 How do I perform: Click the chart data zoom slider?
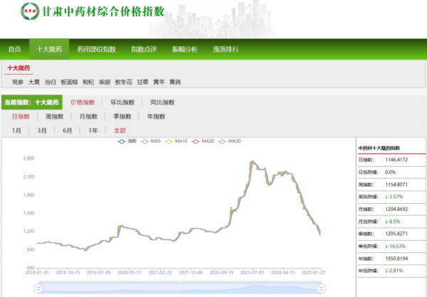click(174, 288)
